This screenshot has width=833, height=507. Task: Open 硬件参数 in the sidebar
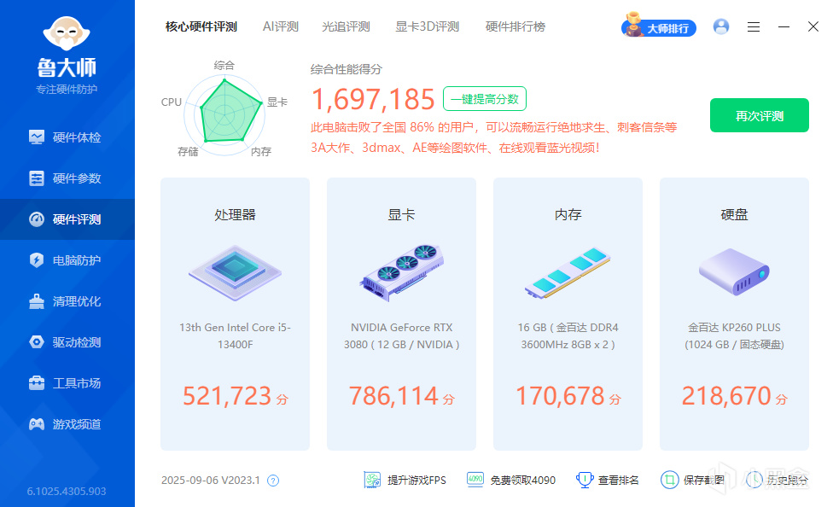pyautogui.click(x=67, y=178)
